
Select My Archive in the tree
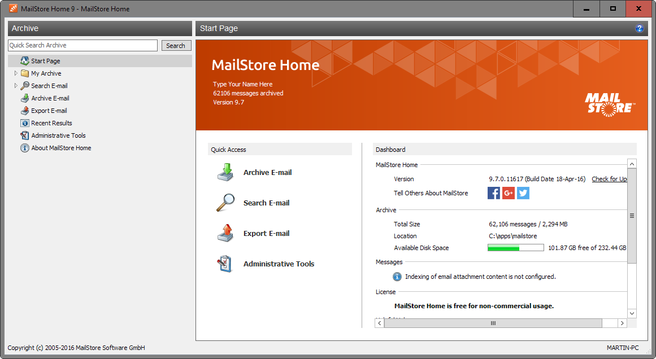click(46, 73)
